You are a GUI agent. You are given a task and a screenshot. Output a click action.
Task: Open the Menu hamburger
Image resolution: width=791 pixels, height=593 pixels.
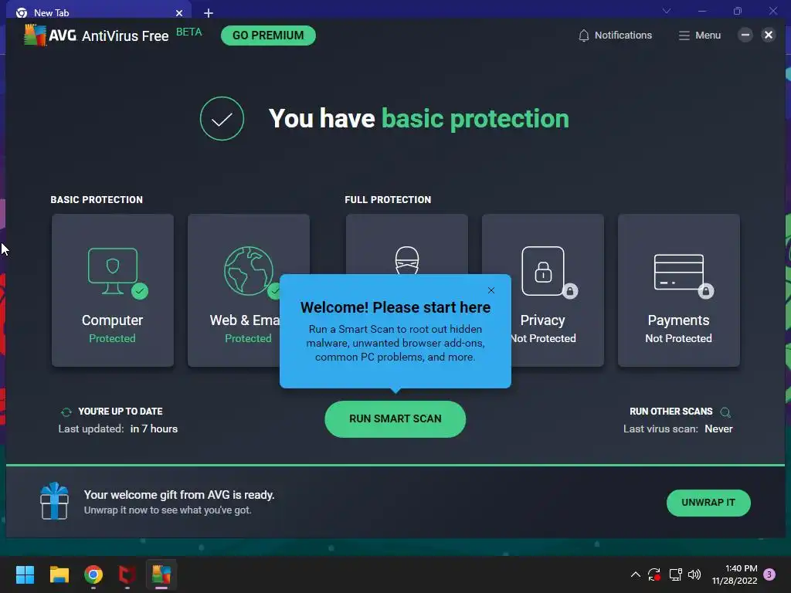[x=700, y=36]
